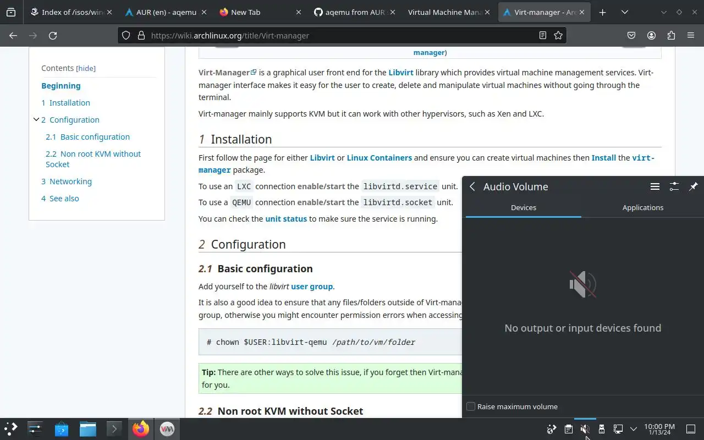704x440 pixels.
Task: Bookmark this page with the star
Action: (x=558, y=35)
